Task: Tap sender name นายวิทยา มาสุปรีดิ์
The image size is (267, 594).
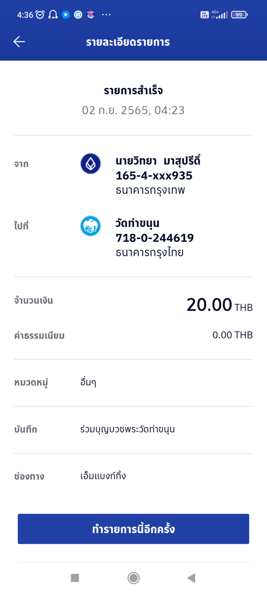Action: click(x=158, y=161)
